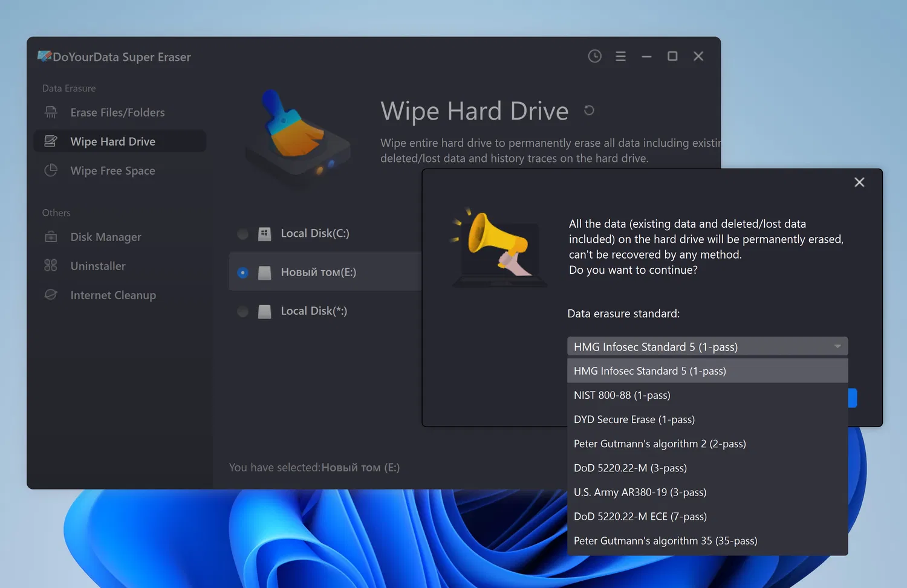Open Internet Cleanup from the sidebar

click(x=120, y=295)
